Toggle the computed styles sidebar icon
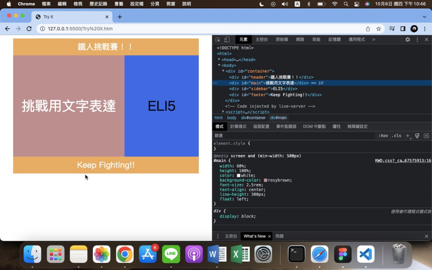The width and height of the screenshot is (432, 270). click(x=426, y=135)
